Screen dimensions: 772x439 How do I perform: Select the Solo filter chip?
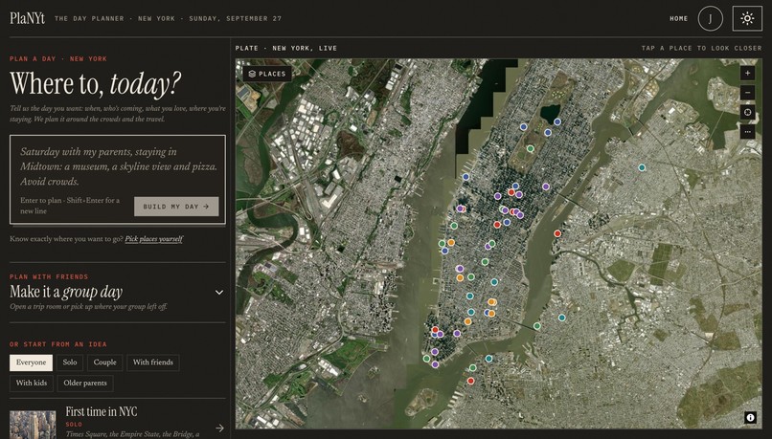point(70,362)
